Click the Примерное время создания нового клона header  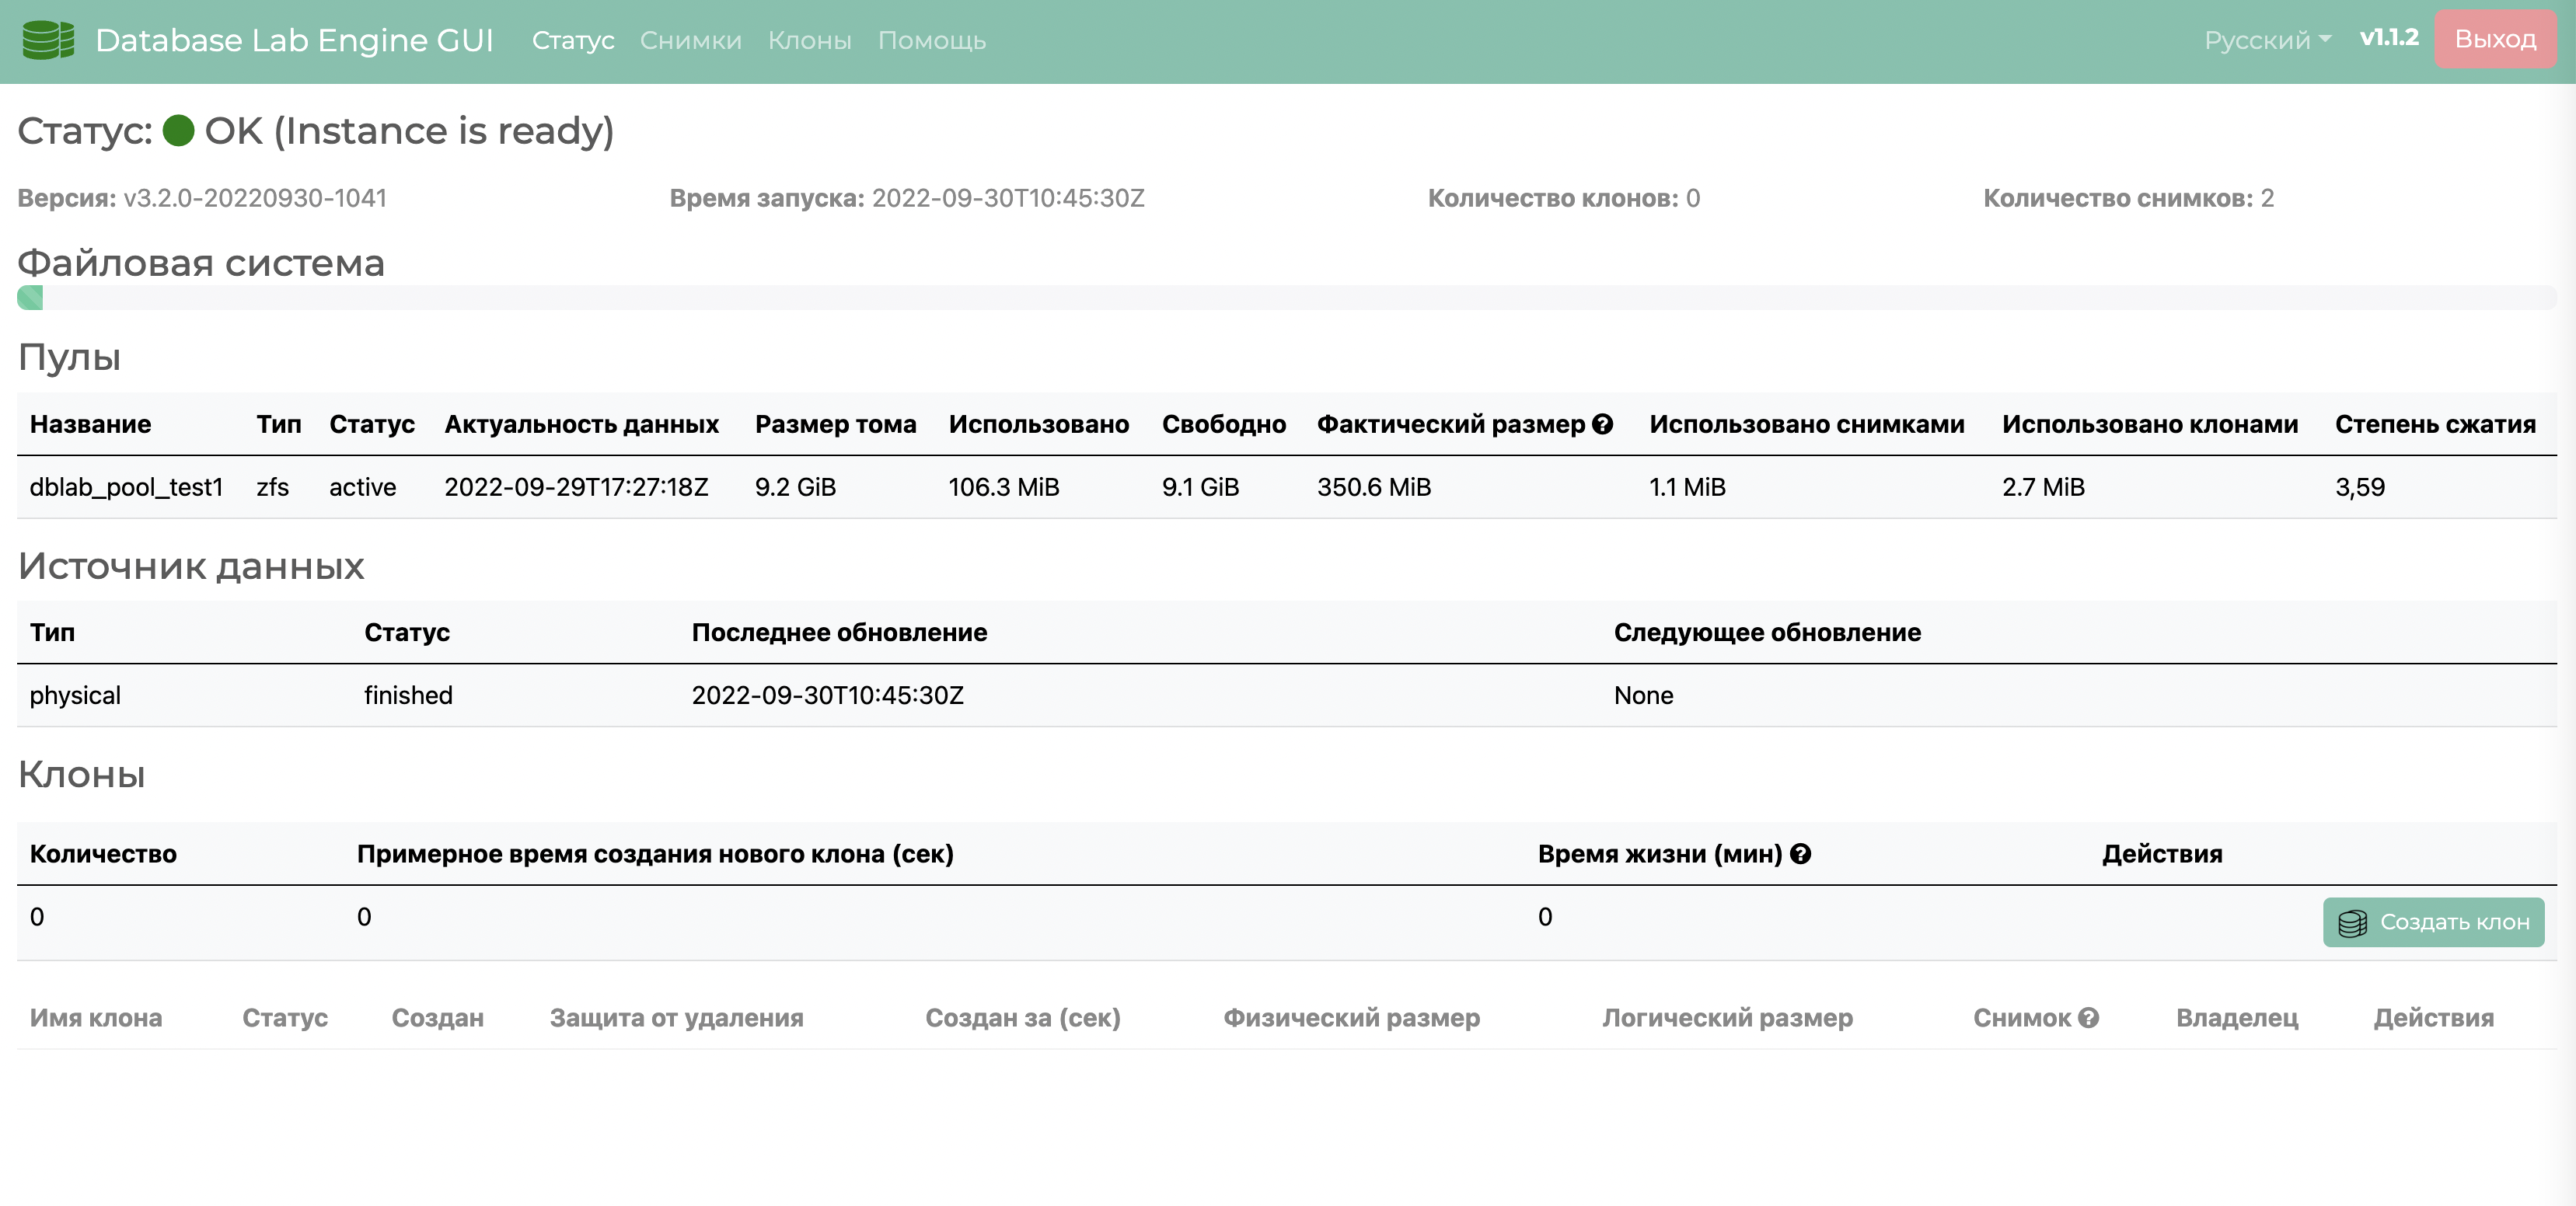coord(655,854)
